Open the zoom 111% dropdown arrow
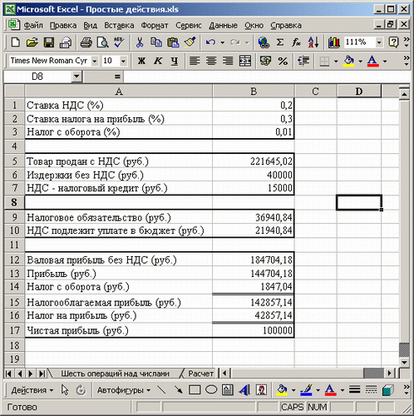Screen dimensions: 414x416 coord(379,42)
